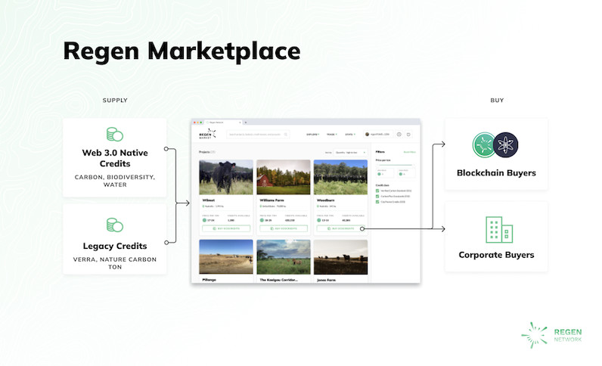Click the wallet account avatar in the header
This screenshot has width=602, height=366.
368,134
